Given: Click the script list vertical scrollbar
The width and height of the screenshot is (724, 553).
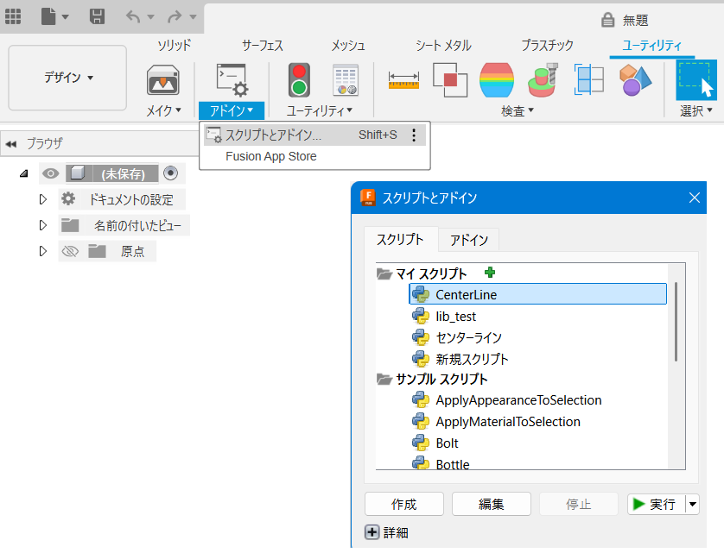Looking at the screenshot, I should click(x=676, y=322).
